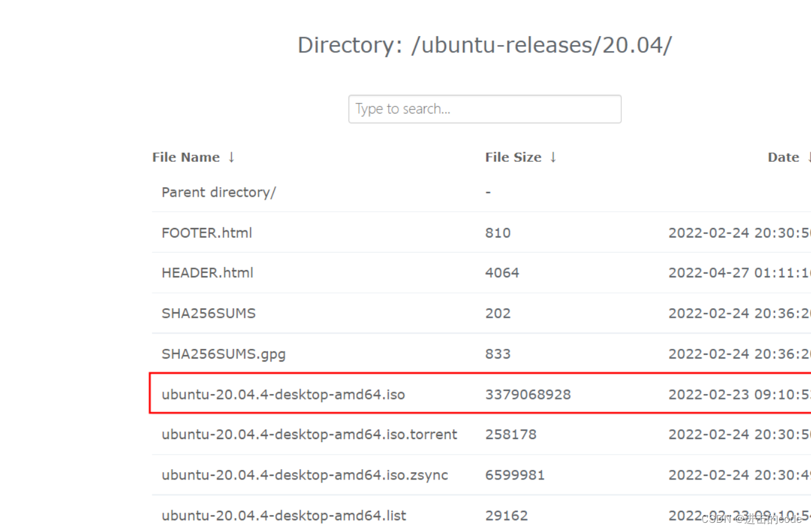Focus the 'Type to search...' field
811x530 pixels.
click(x=485, y=109)
